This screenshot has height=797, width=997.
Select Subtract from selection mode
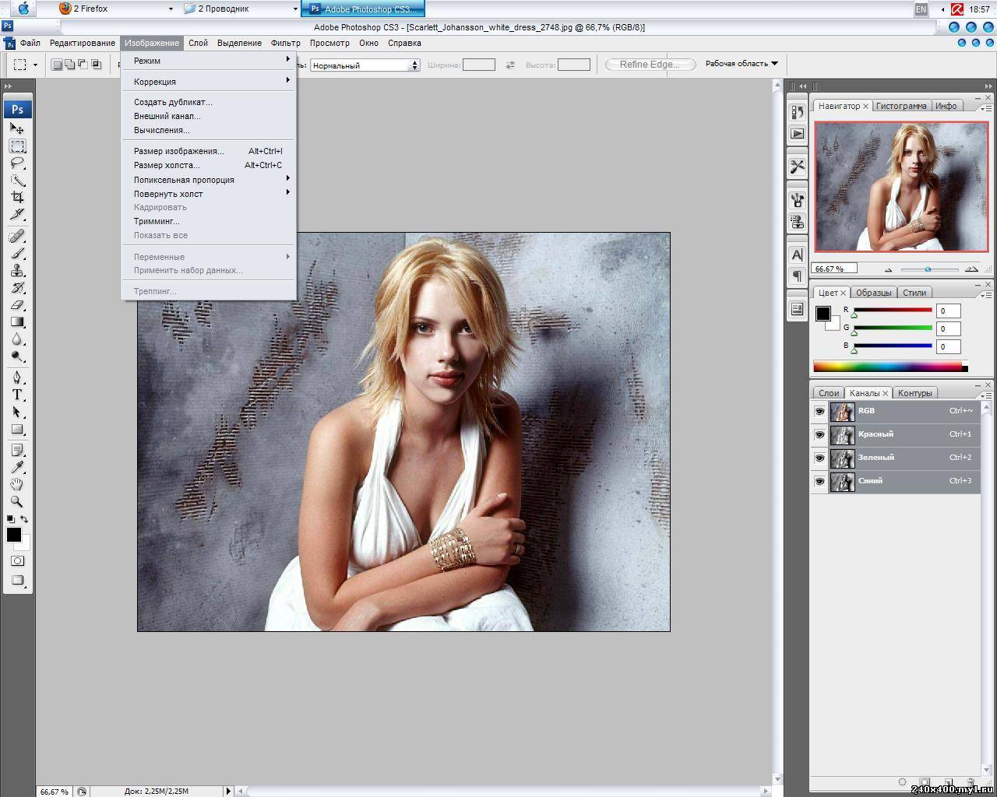[x=83, y=65]
